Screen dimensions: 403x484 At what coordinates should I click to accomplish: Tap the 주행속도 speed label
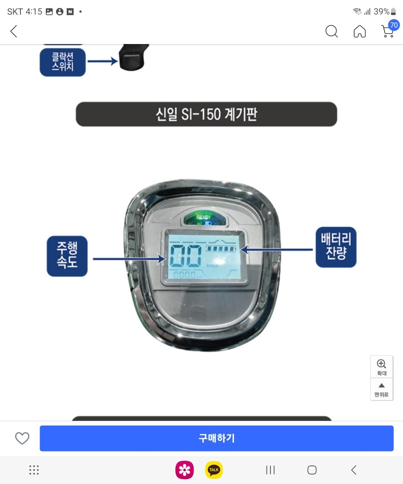[67, 256]
